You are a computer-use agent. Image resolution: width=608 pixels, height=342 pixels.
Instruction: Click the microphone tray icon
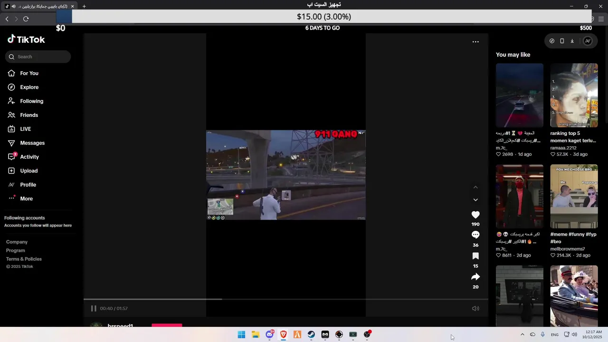click(543, 334)
